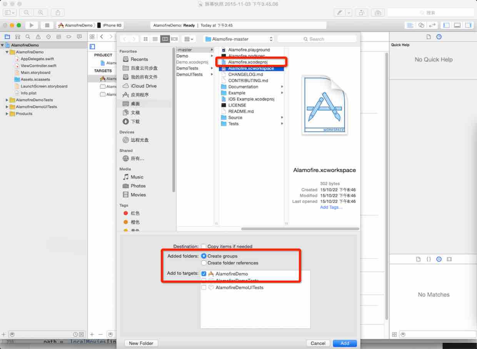Expand the Source folder arrow
This screenshot has height=349, width=477.
(282, 118)
